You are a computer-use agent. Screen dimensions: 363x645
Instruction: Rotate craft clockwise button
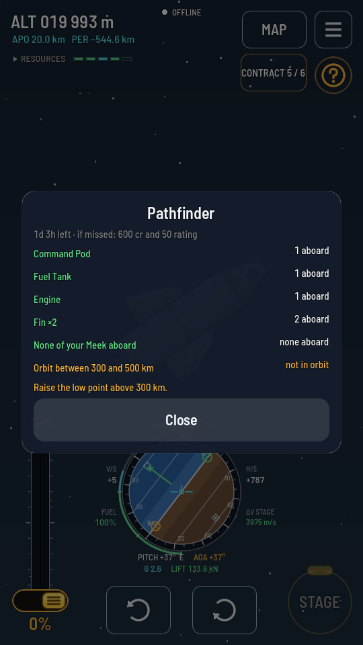coord(225,609)
